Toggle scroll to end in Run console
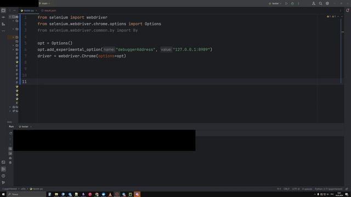The image size is (351, 197). 10,153
